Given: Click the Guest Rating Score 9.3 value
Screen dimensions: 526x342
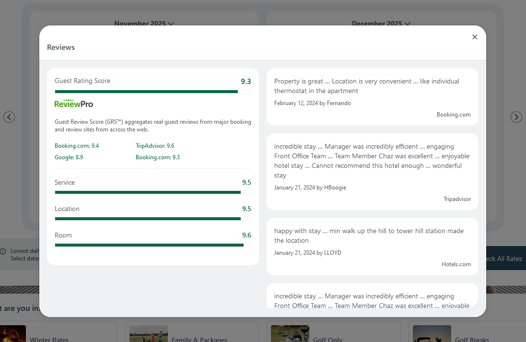Looking at the screenshot, I should [246, 81].
